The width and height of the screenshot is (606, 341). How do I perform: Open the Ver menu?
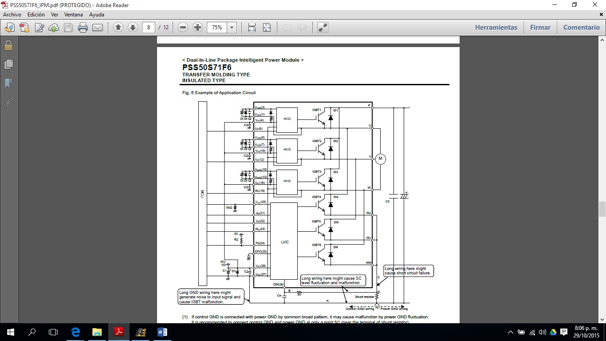(55, 15)
